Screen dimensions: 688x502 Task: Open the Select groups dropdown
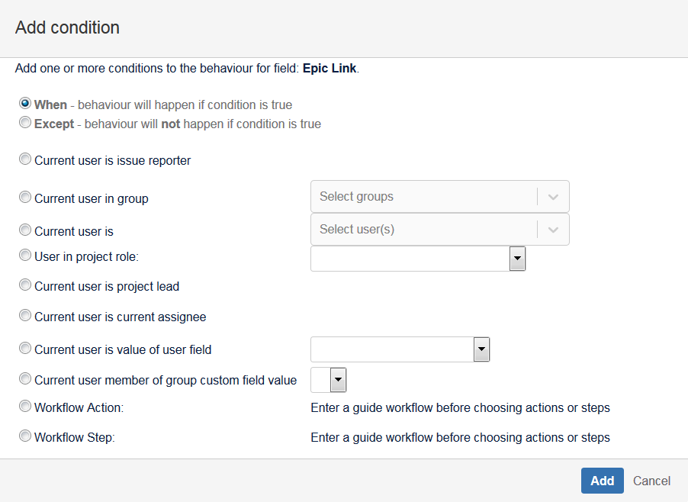553,196
